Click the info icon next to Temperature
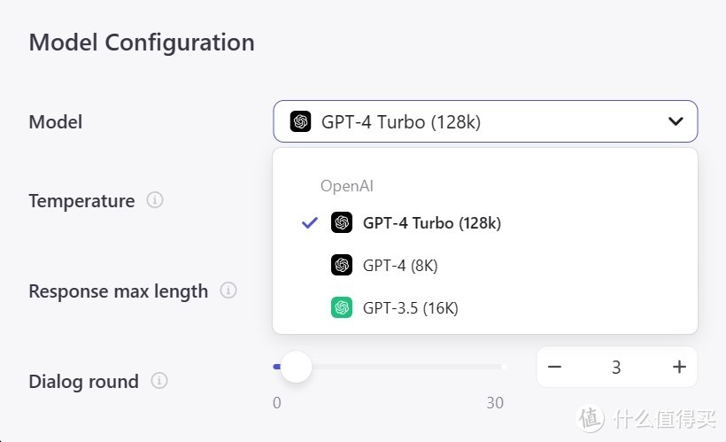The image size is (726, 442). 155,200
